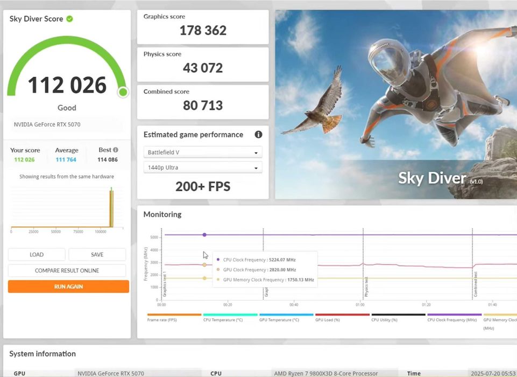Screen dimensions: 517x377
Task: Click the CPU Clock Frequency purple legend swatch
Action: 455,315
